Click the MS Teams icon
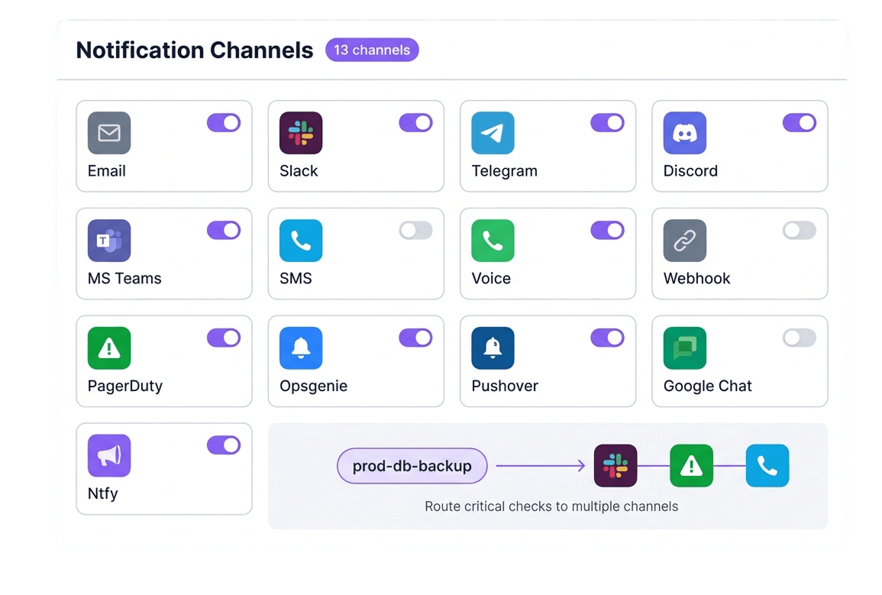 109,240
